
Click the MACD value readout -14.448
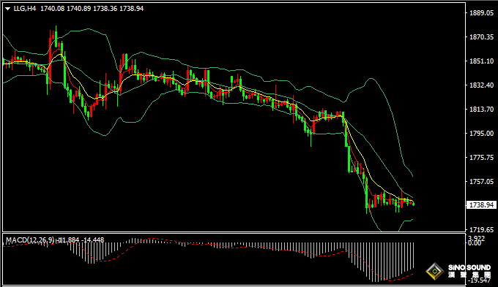(92, 240)
